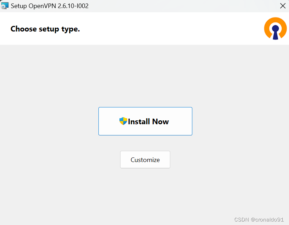Start installing via the Install Now button
This screenshot has height=225, width=289.
[x=145, y=121]
